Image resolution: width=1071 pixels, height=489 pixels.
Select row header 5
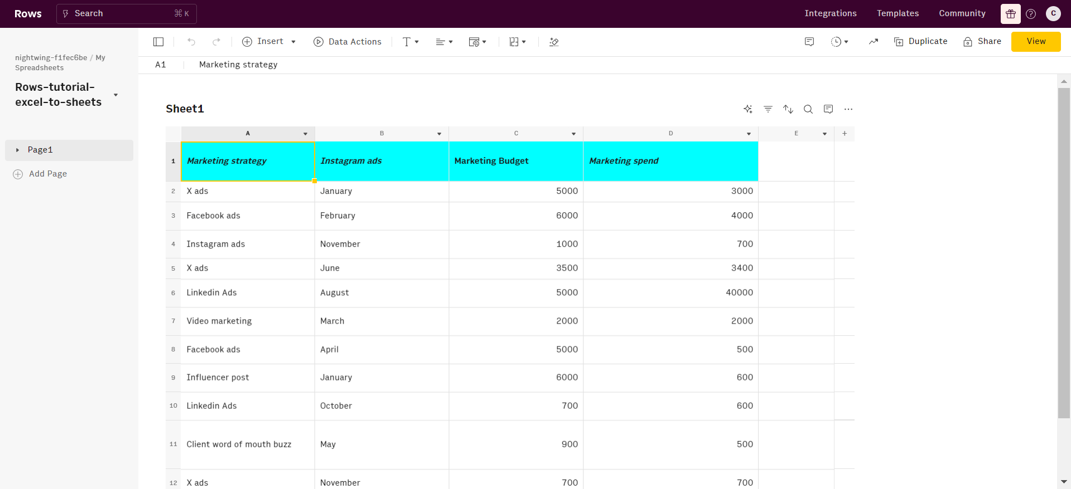tap(173, 268)
